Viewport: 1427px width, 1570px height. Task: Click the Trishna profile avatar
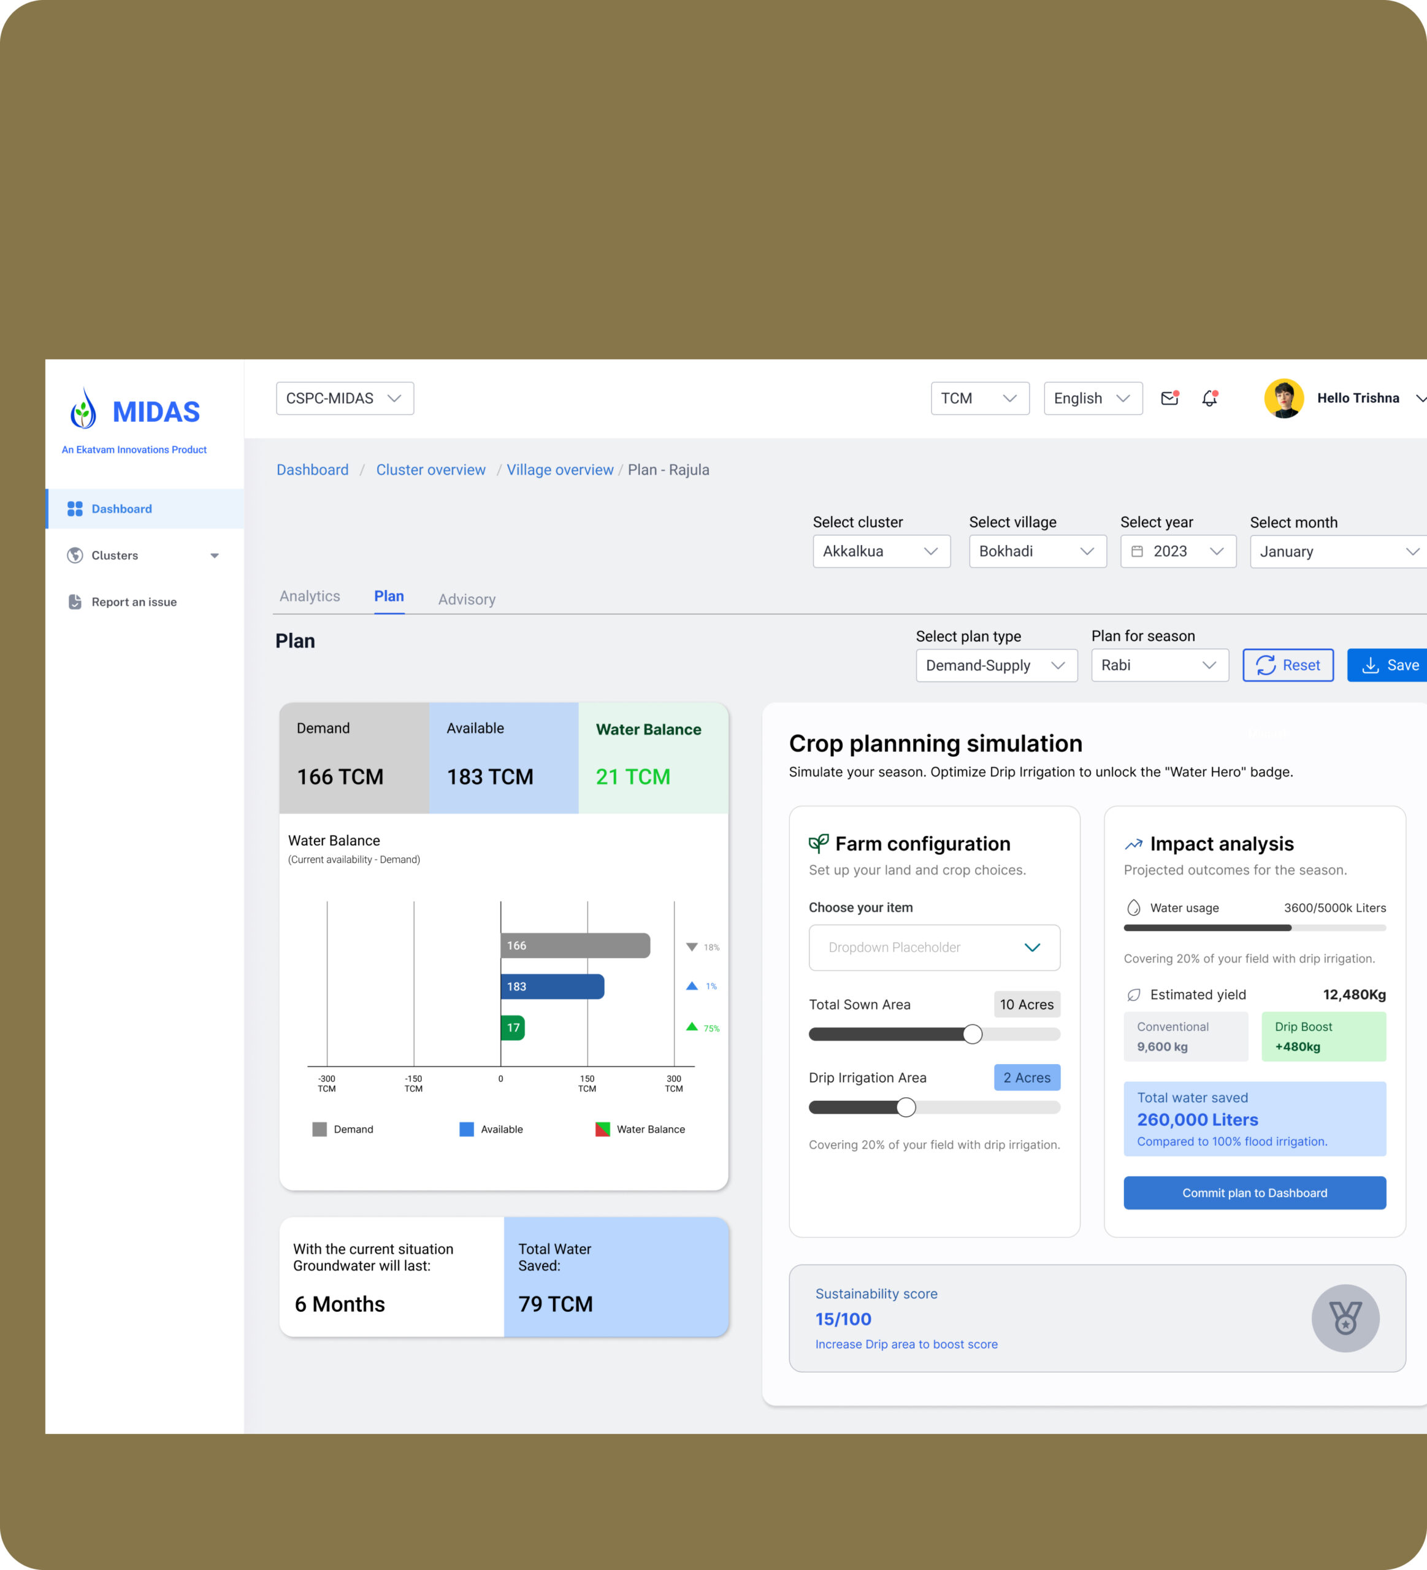pyautogui.click(x=1284, y=398)
